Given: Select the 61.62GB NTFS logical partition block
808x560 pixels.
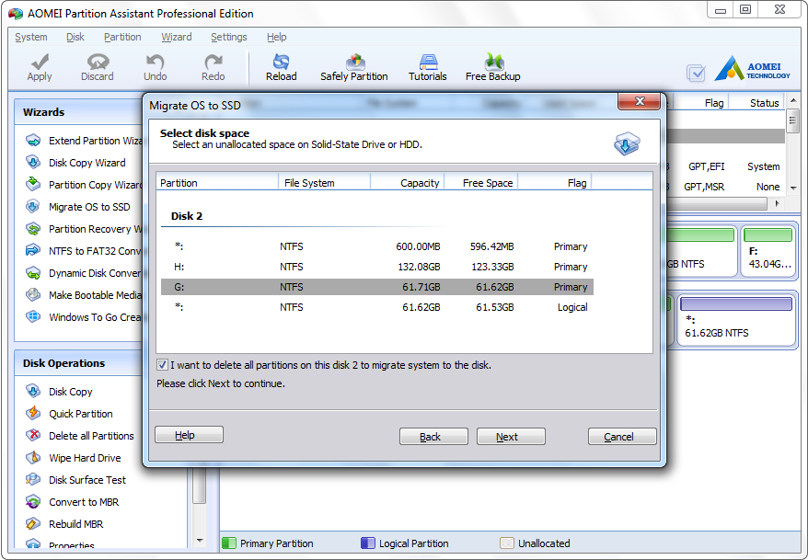Looking at the screenshot, I should point(736,320).
